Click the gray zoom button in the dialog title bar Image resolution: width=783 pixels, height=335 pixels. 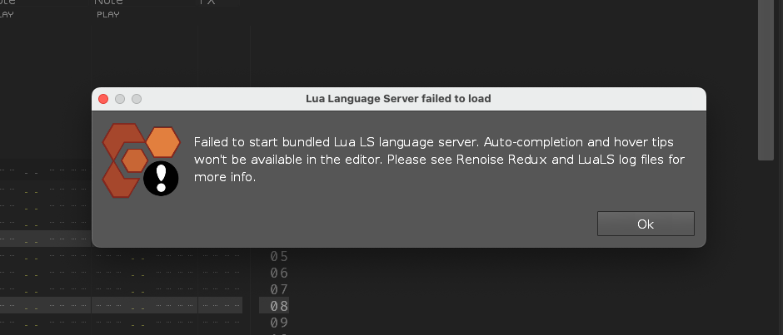point(137,99)
